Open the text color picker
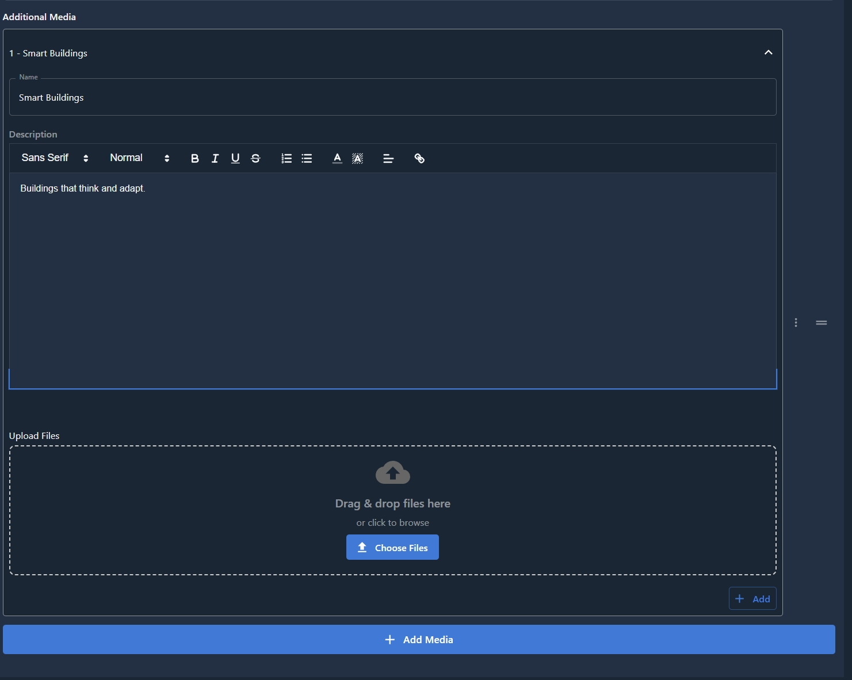Viewport: 852px width, 680px height. point(337,159)
